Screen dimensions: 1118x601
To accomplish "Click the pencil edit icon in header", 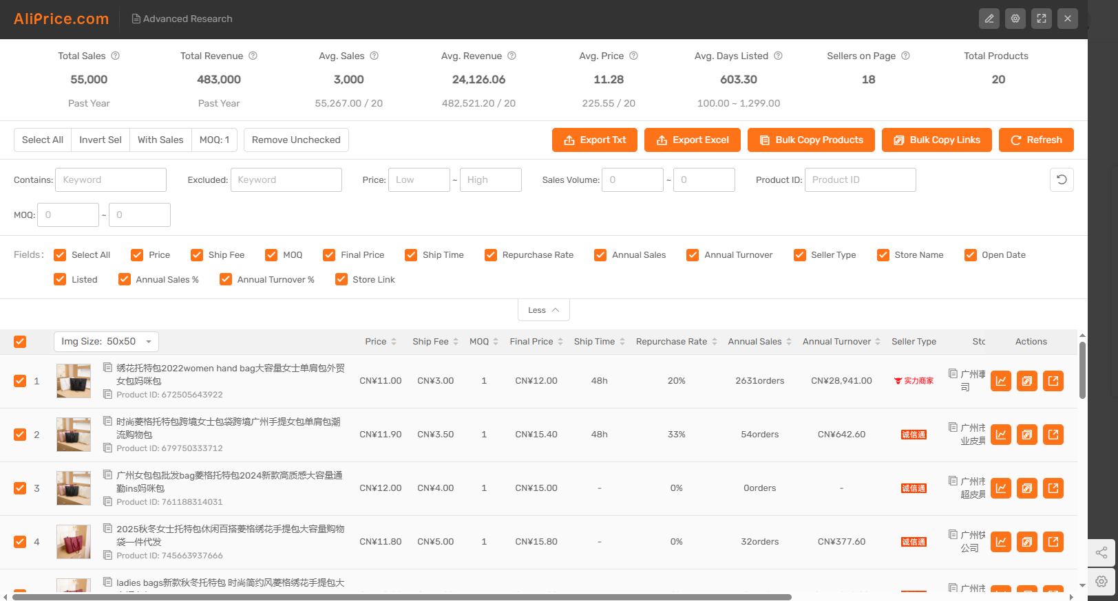I will click(x=989, y=19).
